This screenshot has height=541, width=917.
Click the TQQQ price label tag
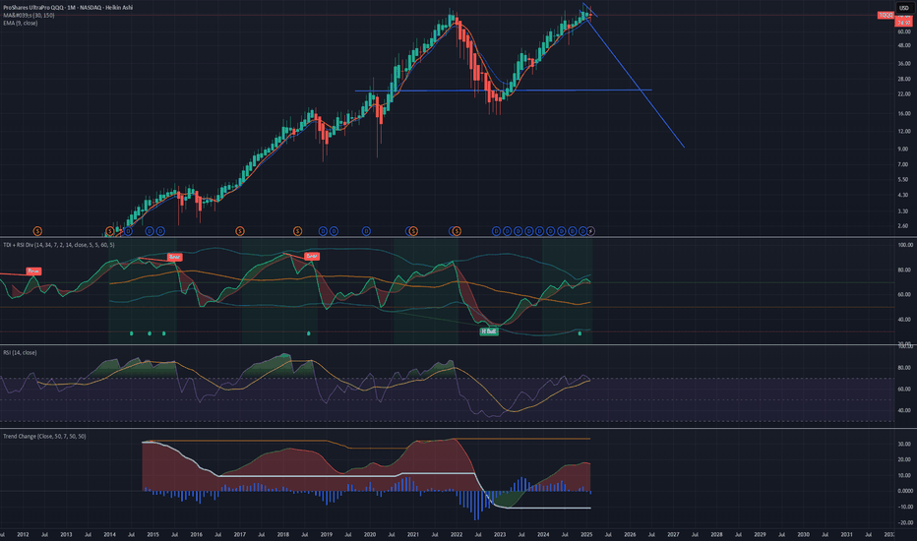(886, 15)
